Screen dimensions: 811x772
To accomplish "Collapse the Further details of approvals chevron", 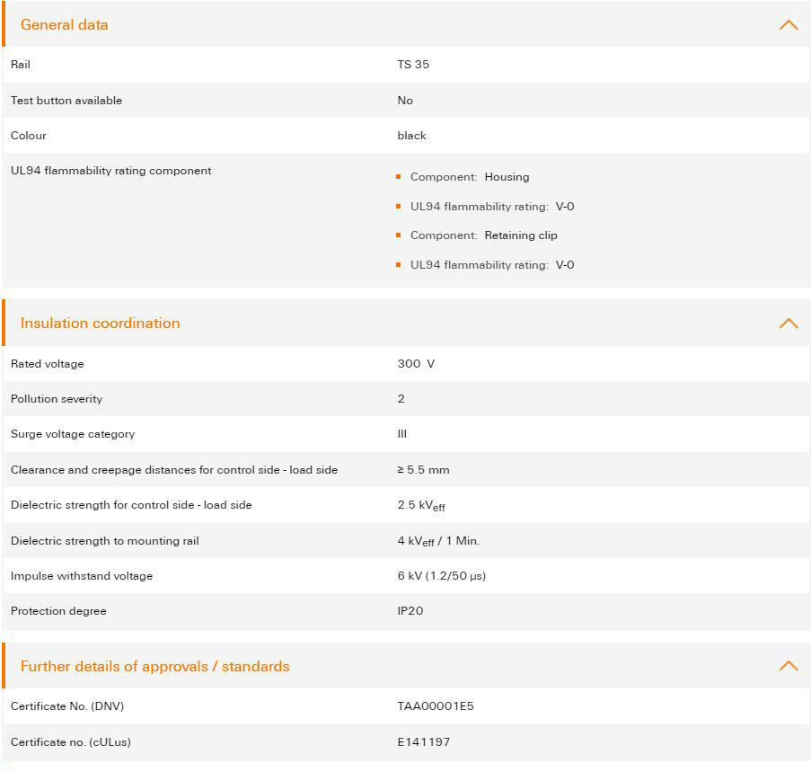I will pyautogui.click(x=789, y=665).
